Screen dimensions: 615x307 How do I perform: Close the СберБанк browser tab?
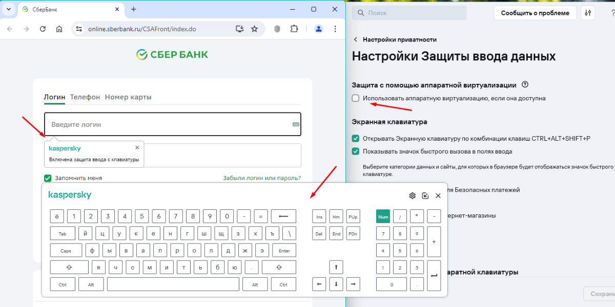(x=117, y=9)
